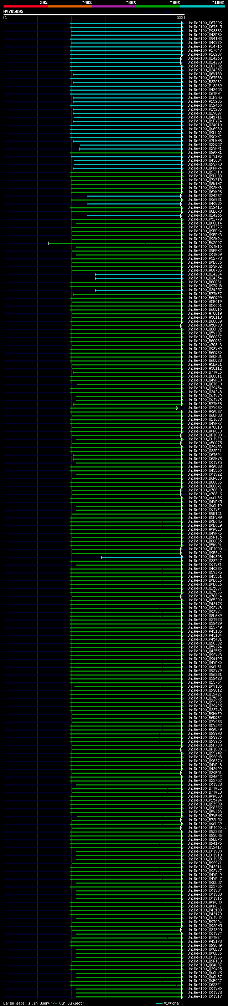The image size is (228, 1006).
Task: Select hit label UniRef100_Q6T6J0
Action: pyautogui.click(x=204, y=384)
